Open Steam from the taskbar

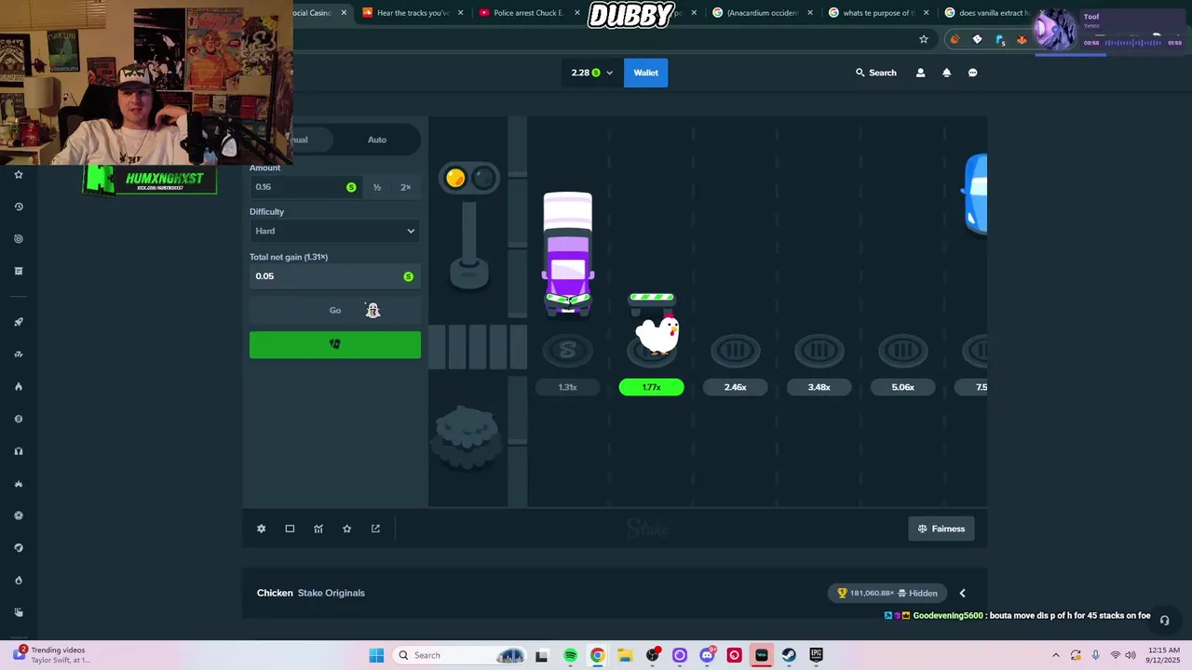[789, 655]
